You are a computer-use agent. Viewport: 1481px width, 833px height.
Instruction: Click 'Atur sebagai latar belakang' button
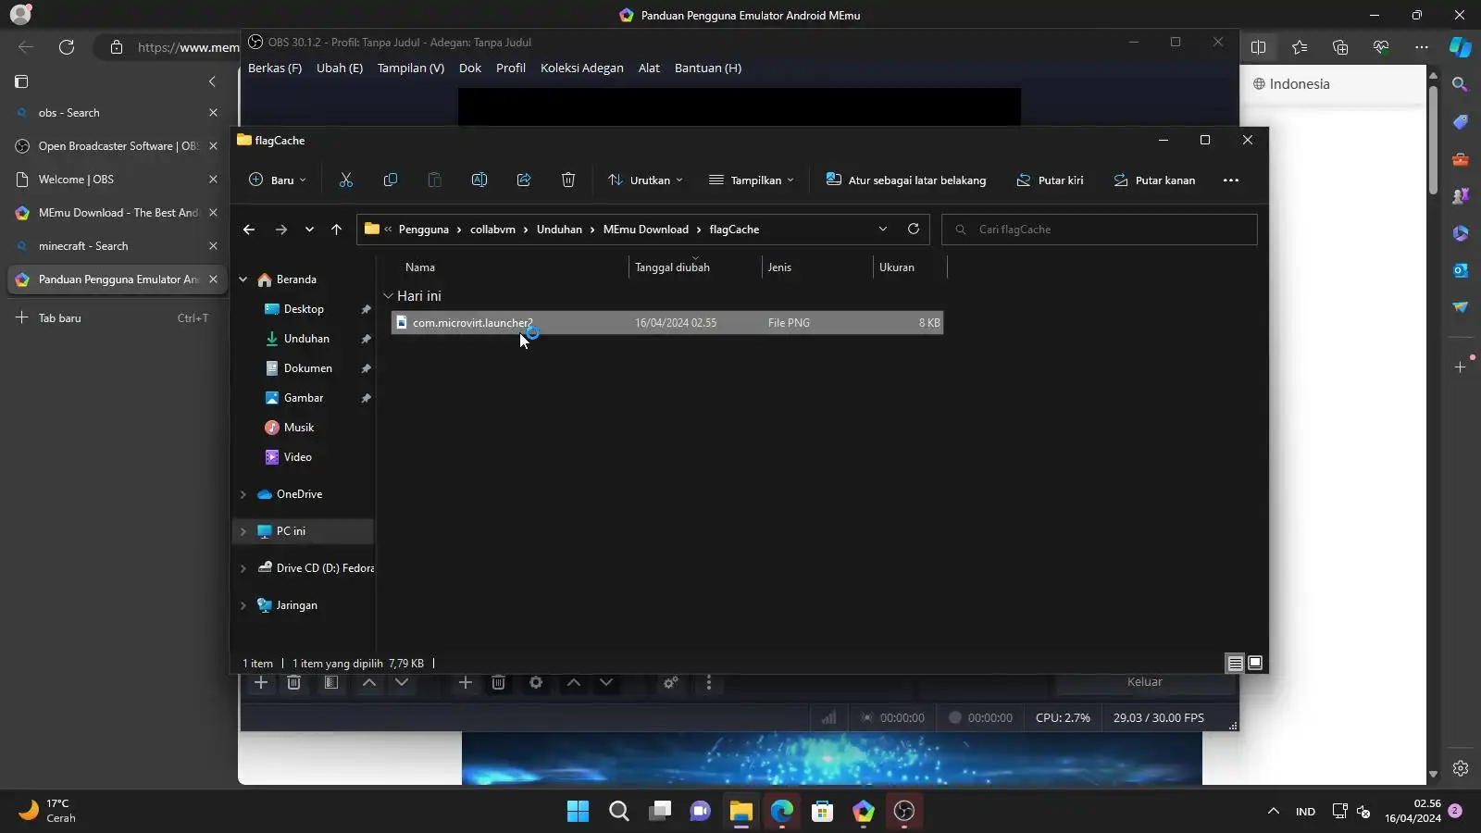(906, 180)
